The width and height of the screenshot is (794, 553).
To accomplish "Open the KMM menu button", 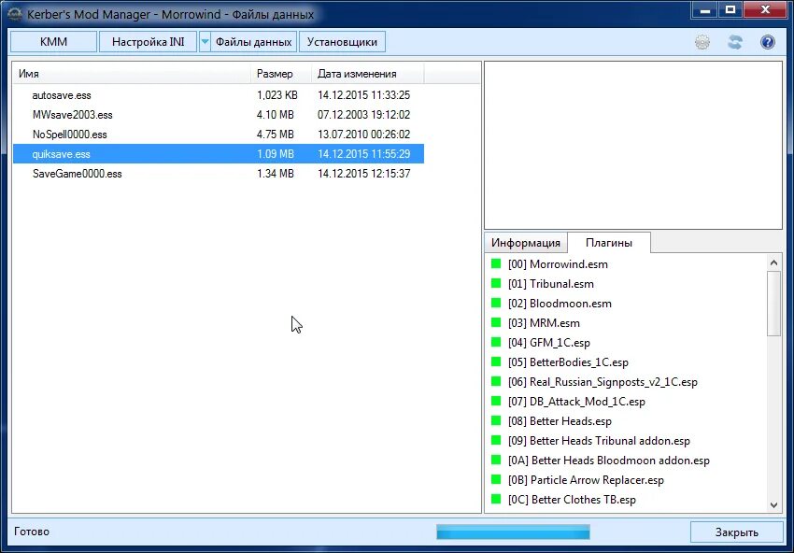I will [x=53, y=42].
